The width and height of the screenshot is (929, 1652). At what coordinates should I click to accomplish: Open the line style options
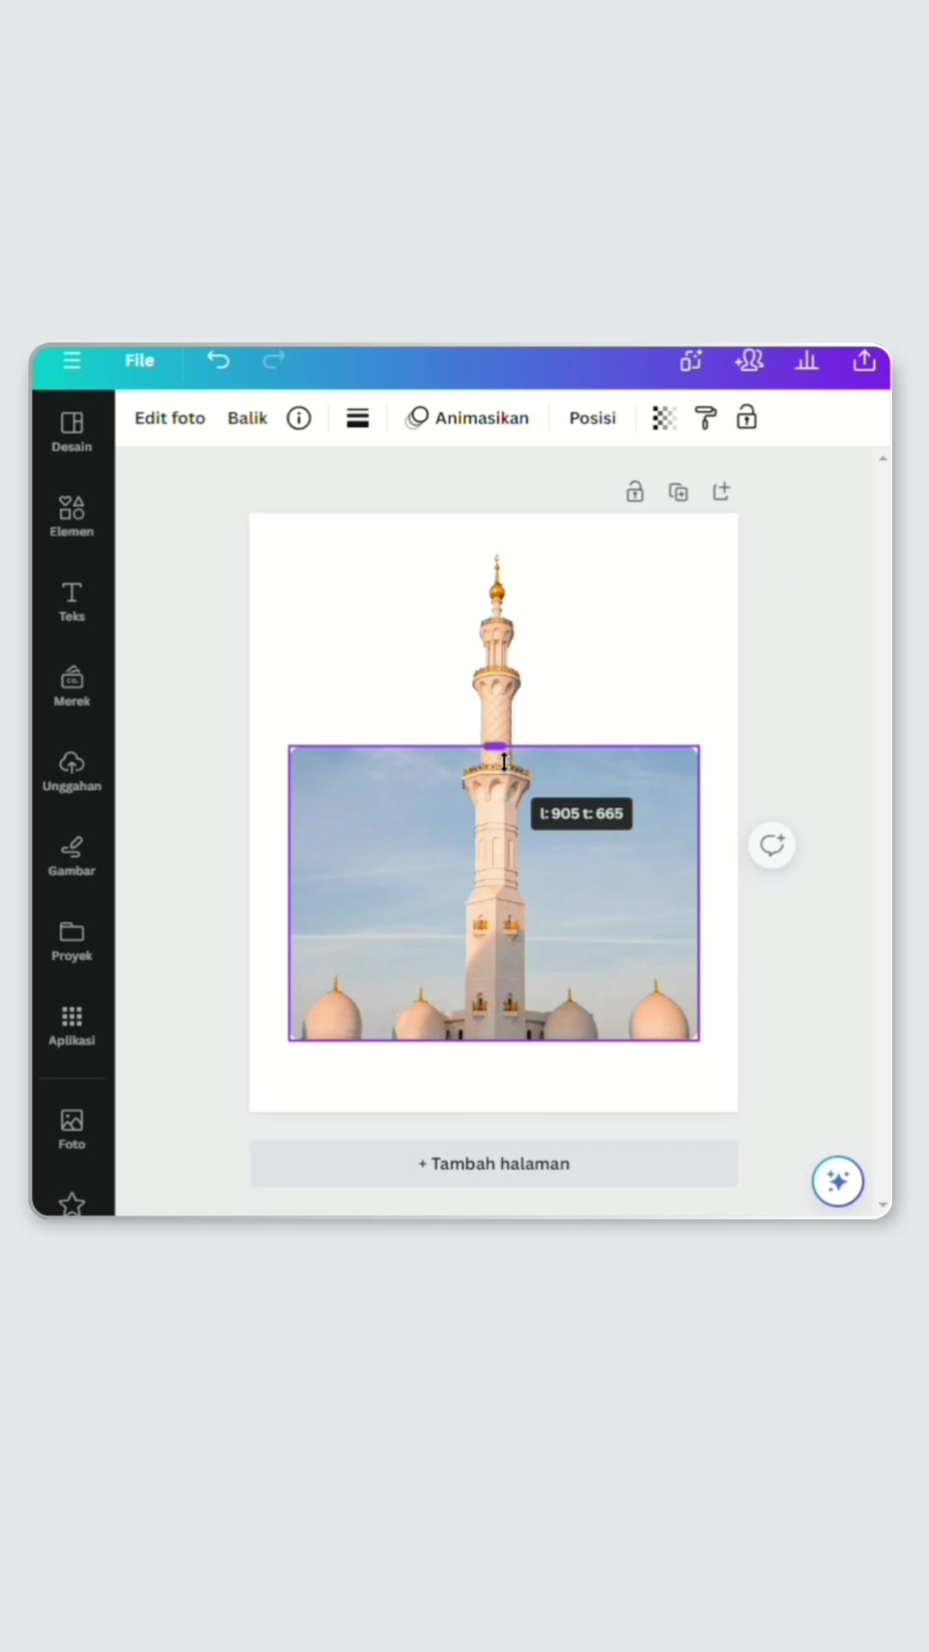pyautogui.click(x=358, y=418)
